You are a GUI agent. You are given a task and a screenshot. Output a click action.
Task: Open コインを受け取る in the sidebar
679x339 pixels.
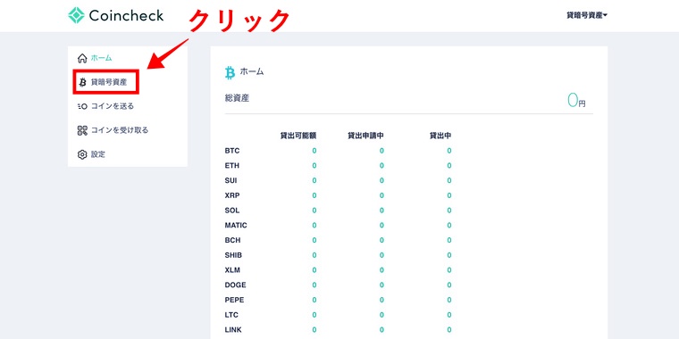coord(120,130)
